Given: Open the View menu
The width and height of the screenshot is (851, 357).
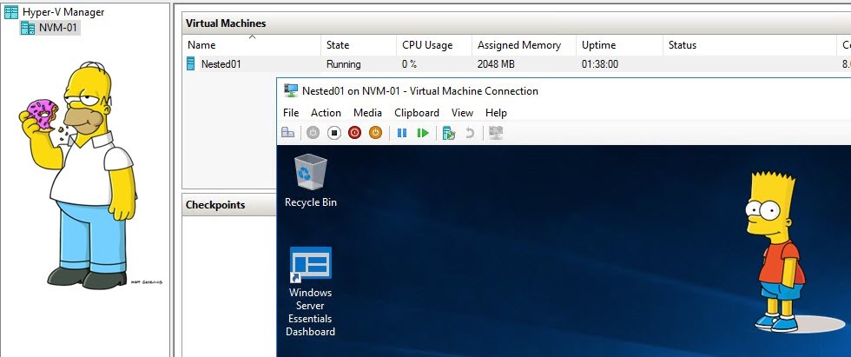Looking at the screenshot, I should [462, 113].
